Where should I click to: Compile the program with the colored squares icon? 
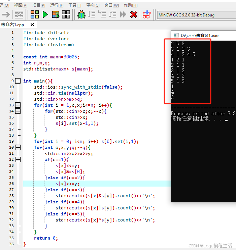point(35,14)
